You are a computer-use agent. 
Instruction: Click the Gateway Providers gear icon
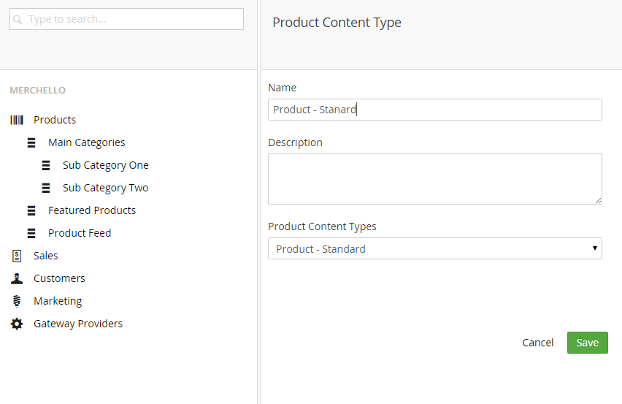click(x=17, y=324)
